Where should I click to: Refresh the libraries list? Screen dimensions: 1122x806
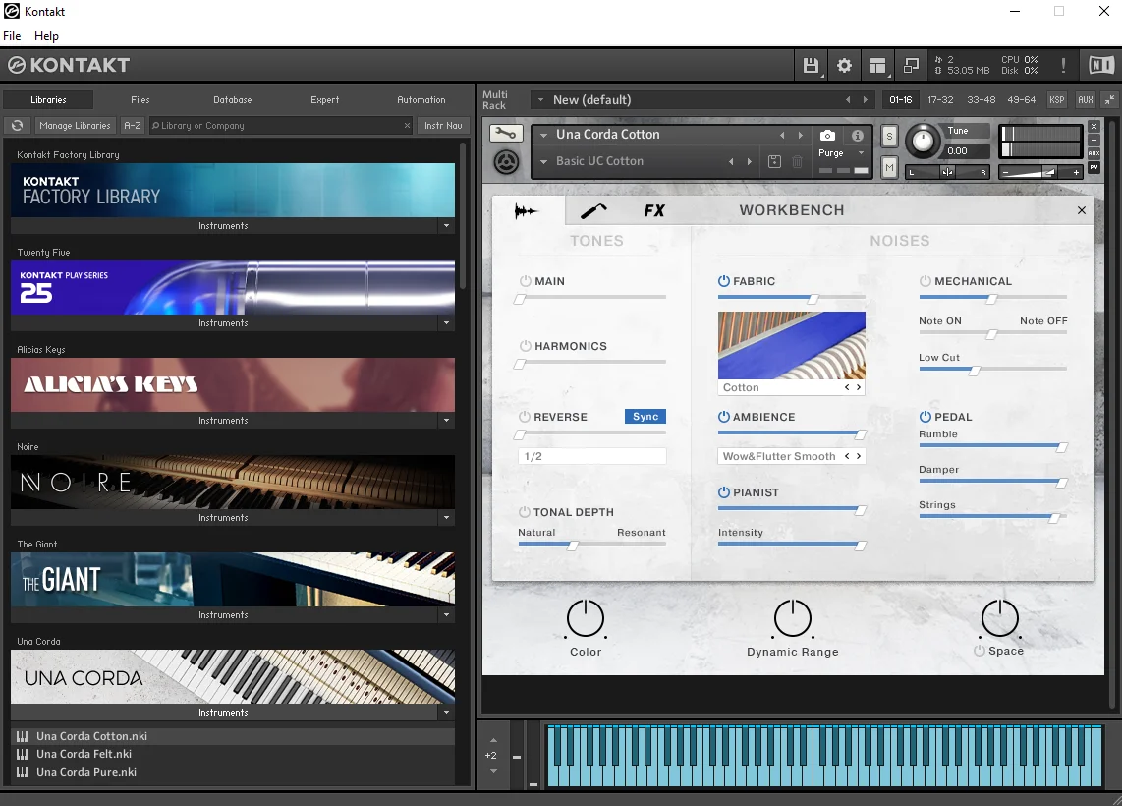[17, 125]
